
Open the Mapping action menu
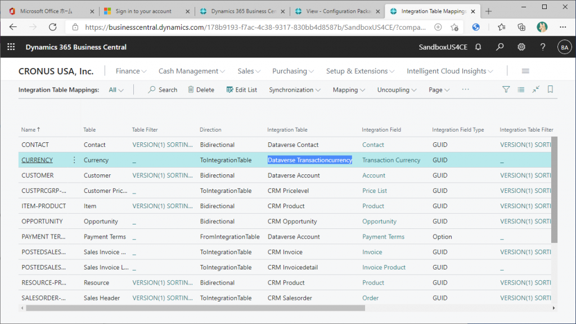coord(349,89)
